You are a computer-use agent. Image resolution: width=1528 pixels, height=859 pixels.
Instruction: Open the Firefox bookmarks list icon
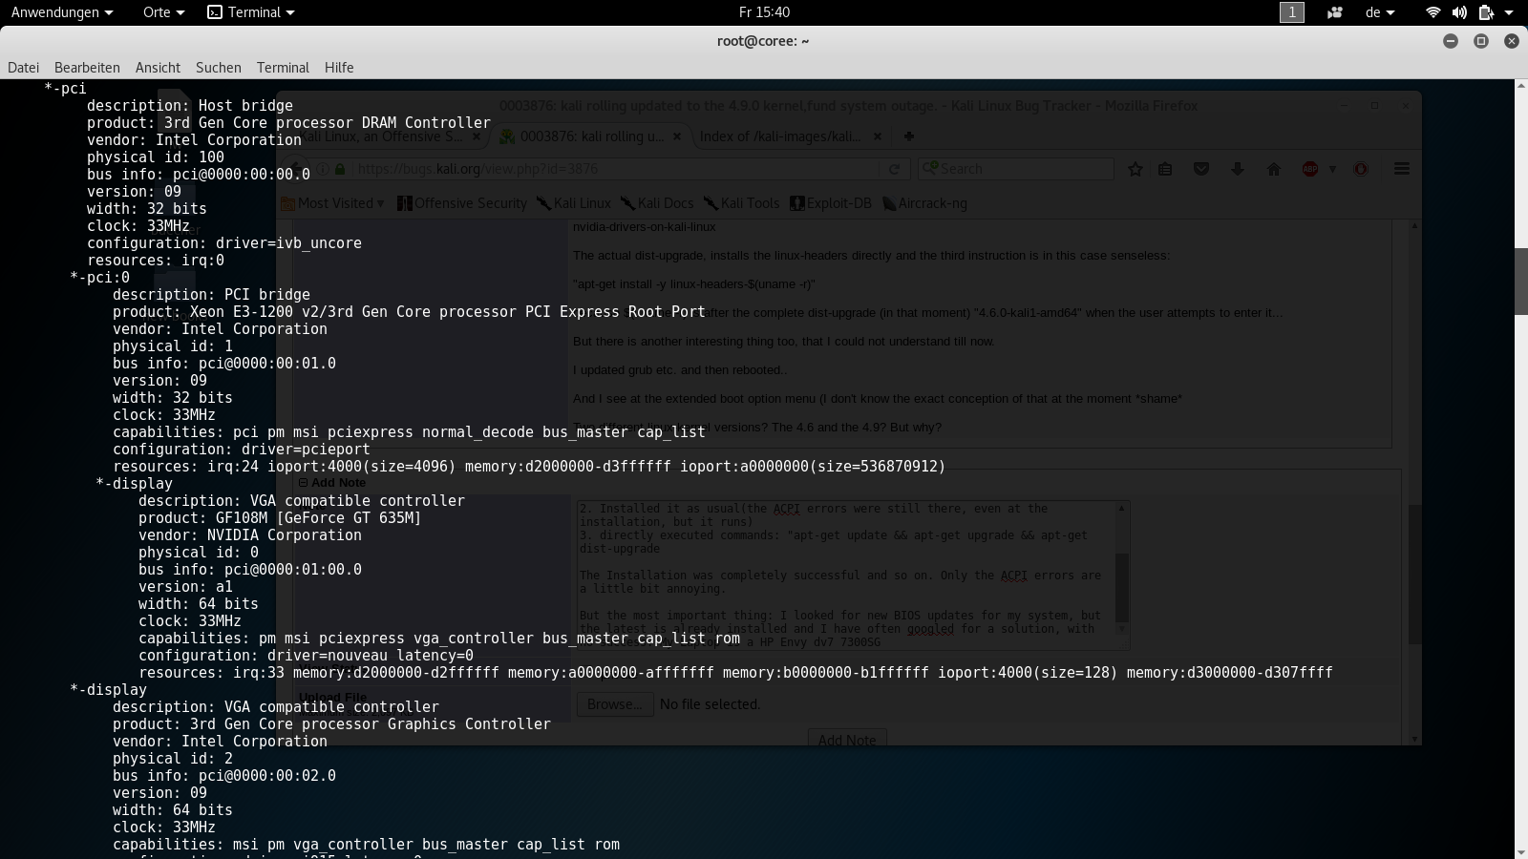tap(1165, 169)
